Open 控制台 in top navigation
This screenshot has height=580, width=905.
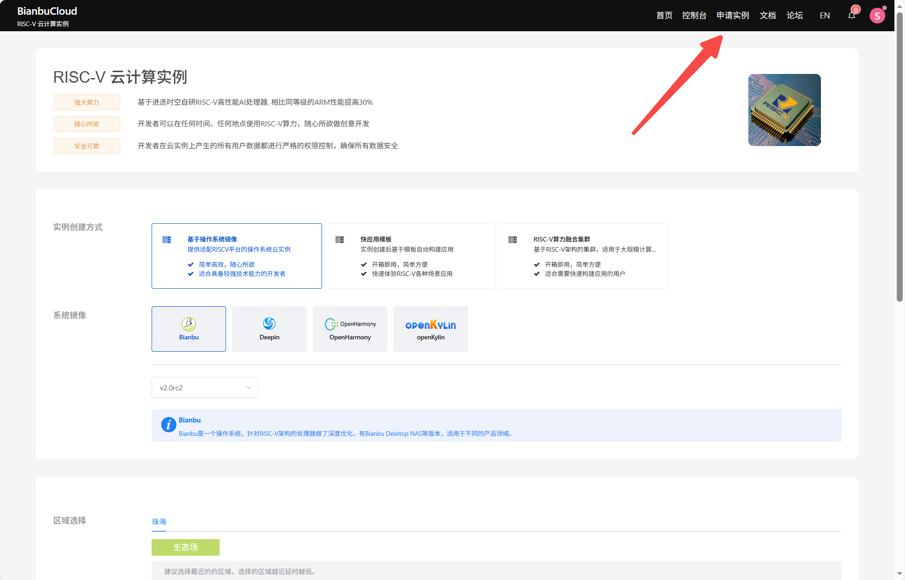694,16
